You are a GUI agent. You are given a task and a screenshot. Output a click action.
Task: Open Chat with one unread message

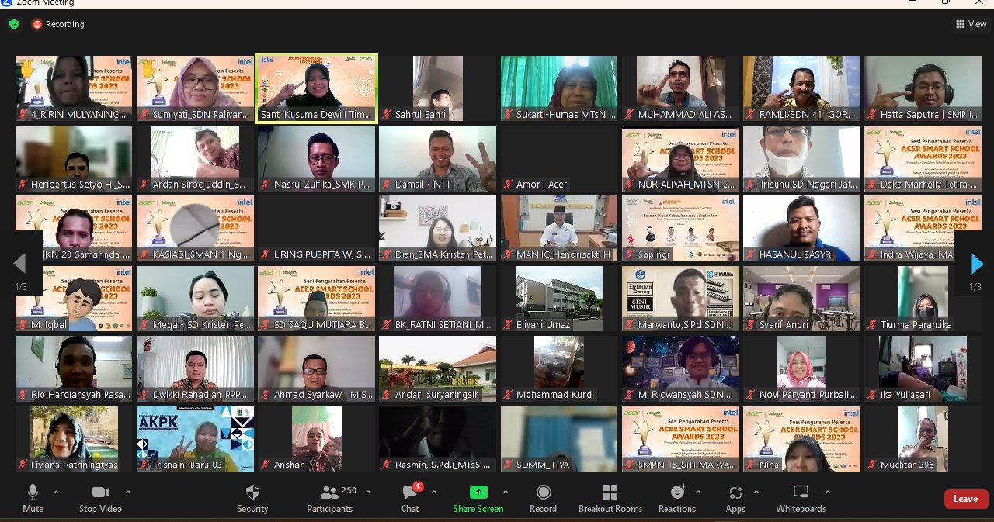click(x=411, y=499)
